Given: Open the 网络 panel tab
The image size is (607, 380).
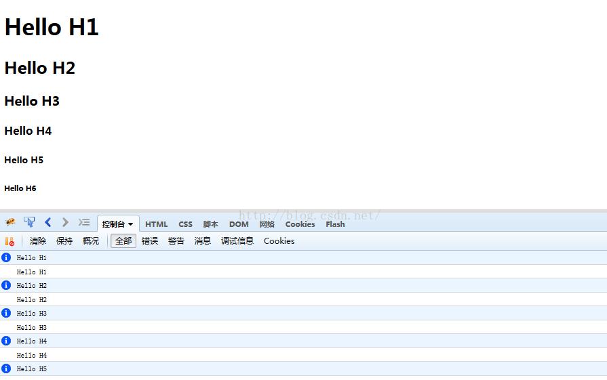Looking at the screenshot, I should pyautogui.click(x=267, y=224).
